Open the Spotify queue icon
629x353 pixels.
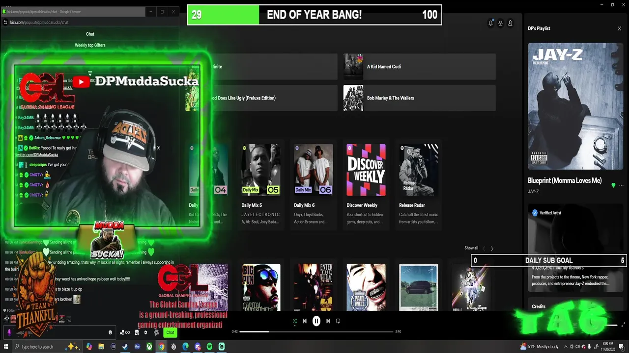point(575,324)
